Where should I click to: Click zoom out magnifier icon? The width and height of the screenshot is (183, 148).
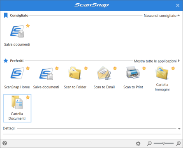[149, 143]
